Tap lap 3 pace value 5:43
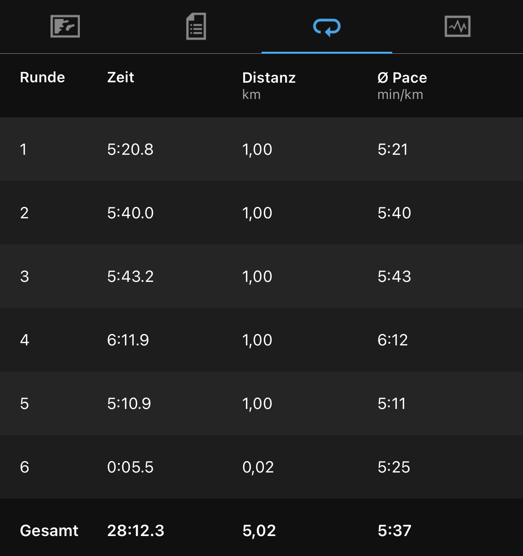 pos(394,277)
